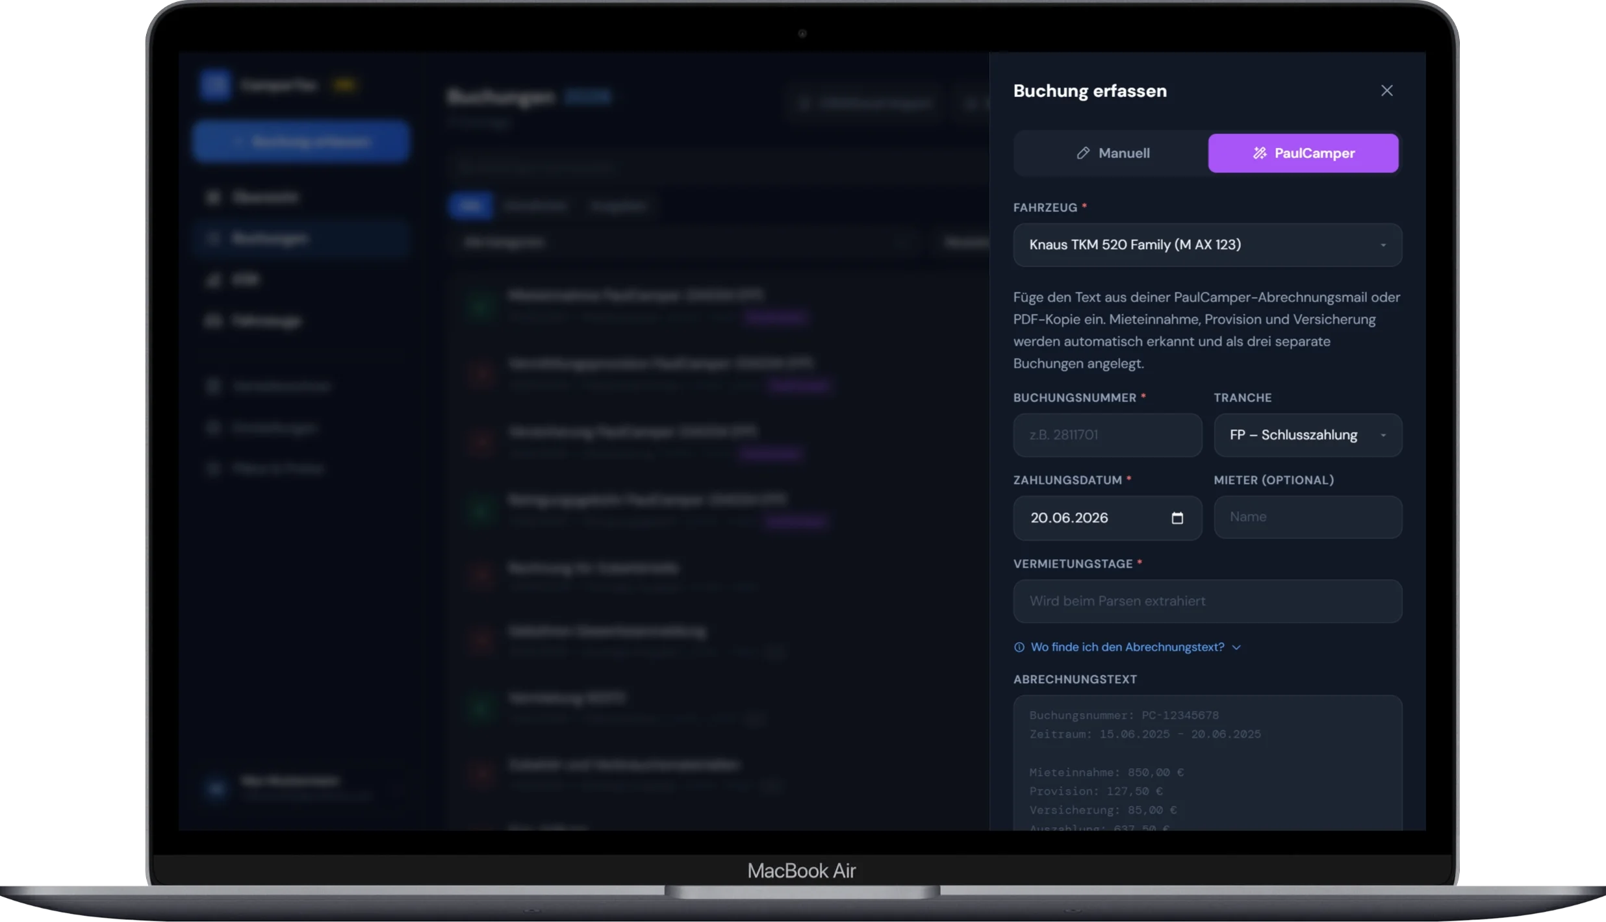1606x922 pixels.
Task: Click the info icon beside the Abrechnungstext help link
Action: (x=1019, y=647)
